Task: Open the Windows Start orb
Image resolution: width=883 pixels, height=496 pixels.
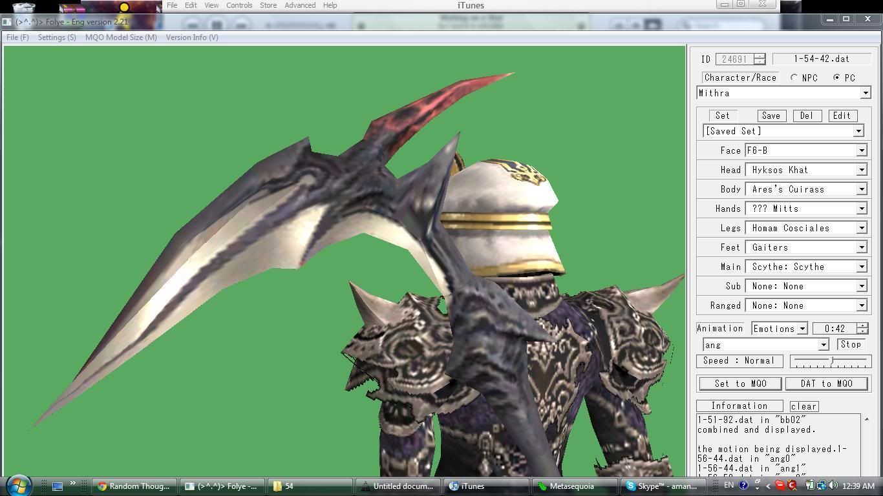Action: click(x=18, y=485)
